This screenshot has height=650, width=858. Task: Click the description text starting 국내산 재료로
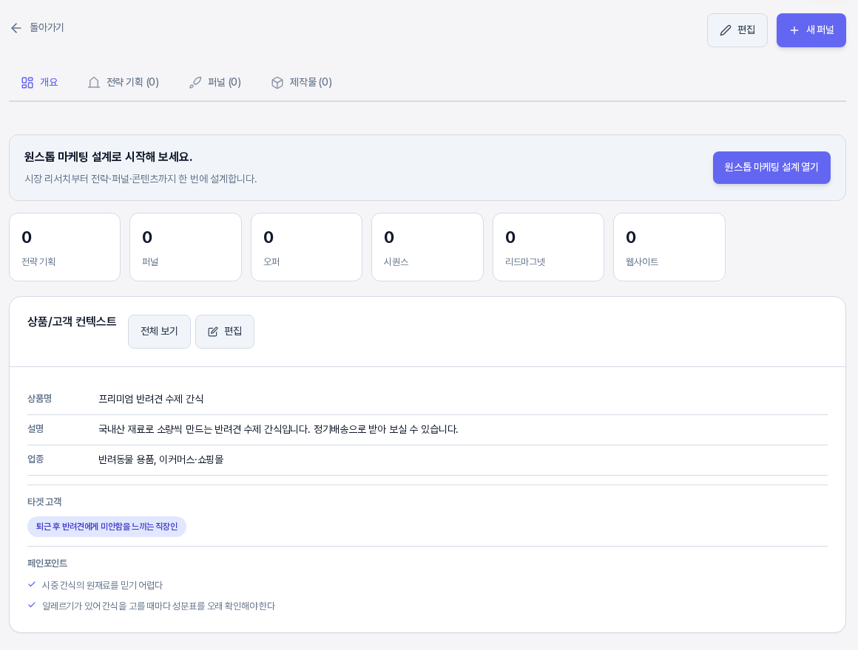pos(278,429)
